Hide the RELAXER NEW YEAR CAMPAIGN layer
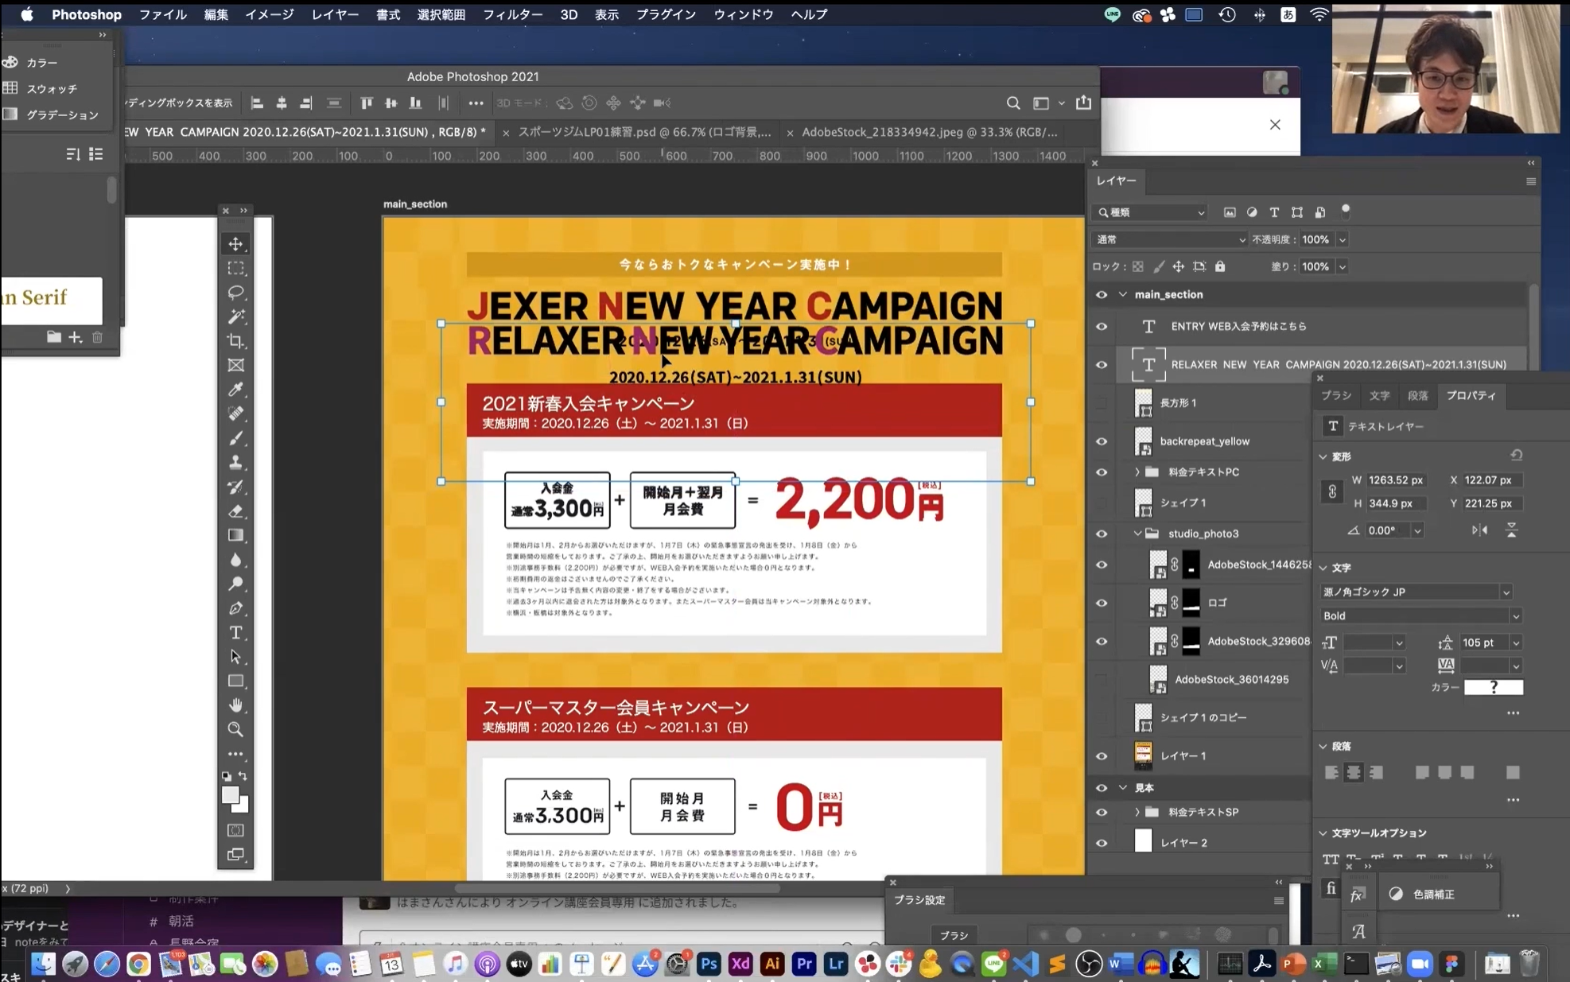This screenshot has height=982, width=1570. 1102,365
